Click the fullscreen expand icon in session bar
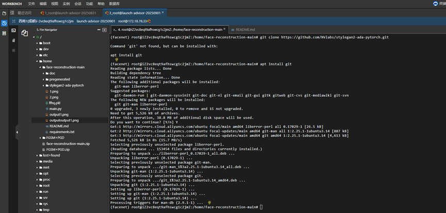 point(13,21)
